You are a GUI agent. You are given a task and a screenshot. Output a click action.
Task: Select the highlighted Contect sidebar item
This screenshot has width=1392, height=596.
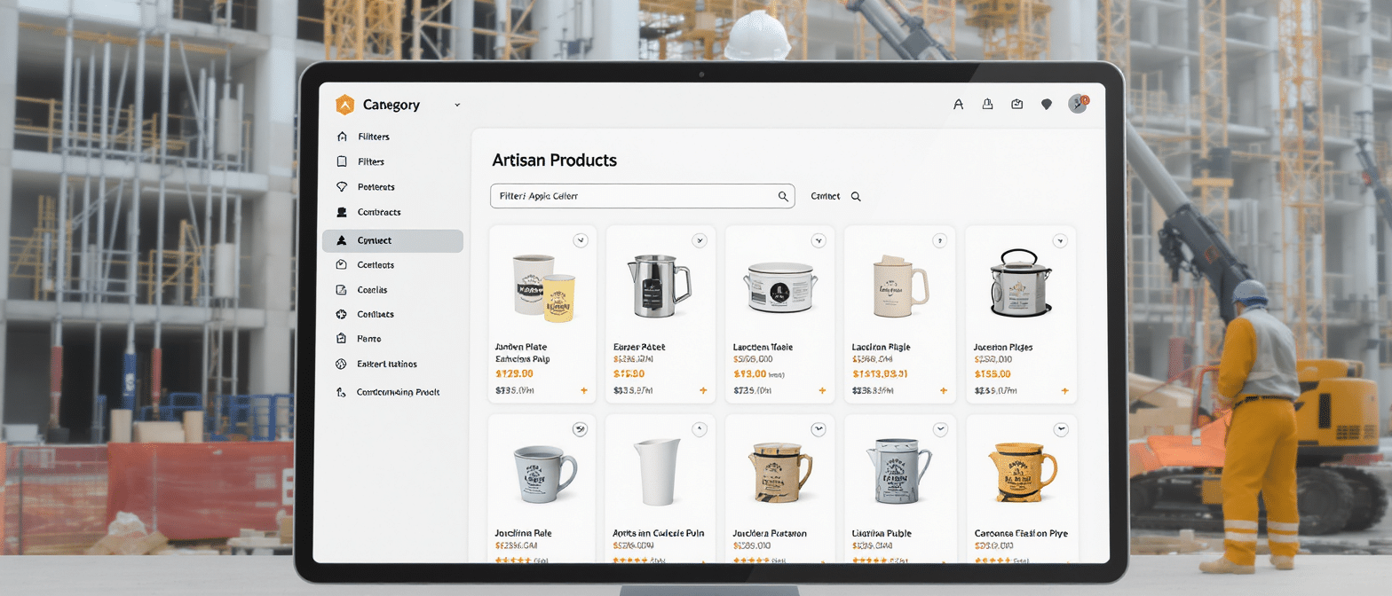pyautogui.click(x=392, y=240)
